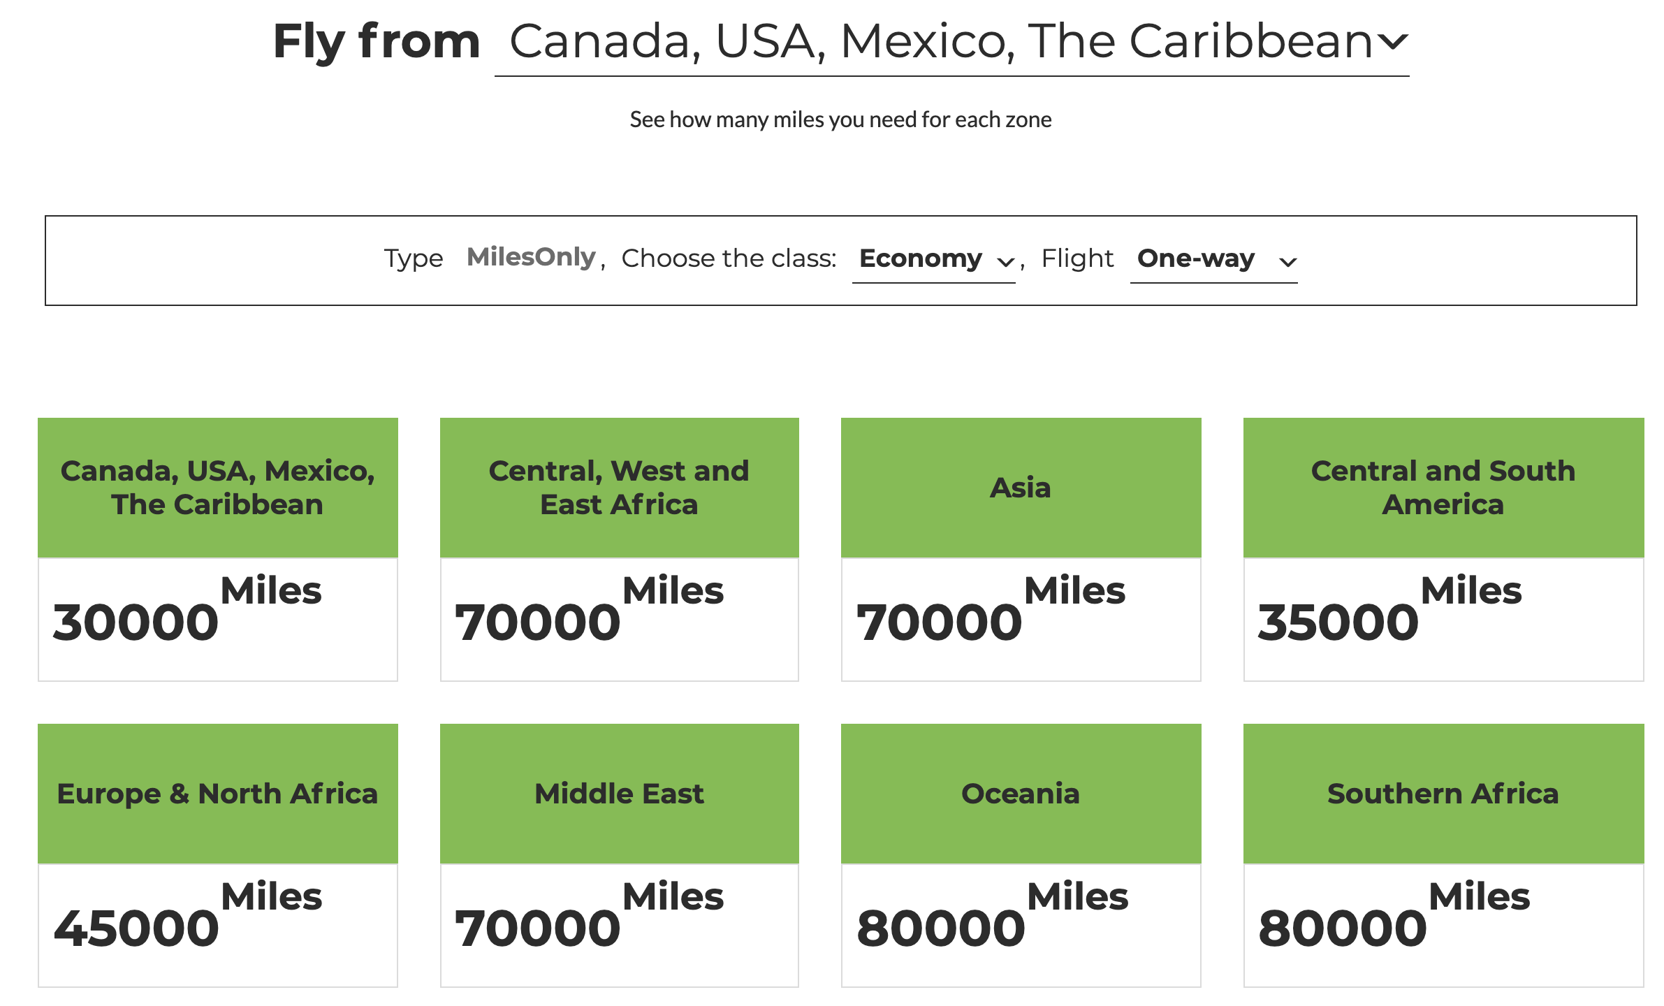Select the Canada, USA, Mexico, The Caribbean card

pyautogui.click(x=218, y=488)
